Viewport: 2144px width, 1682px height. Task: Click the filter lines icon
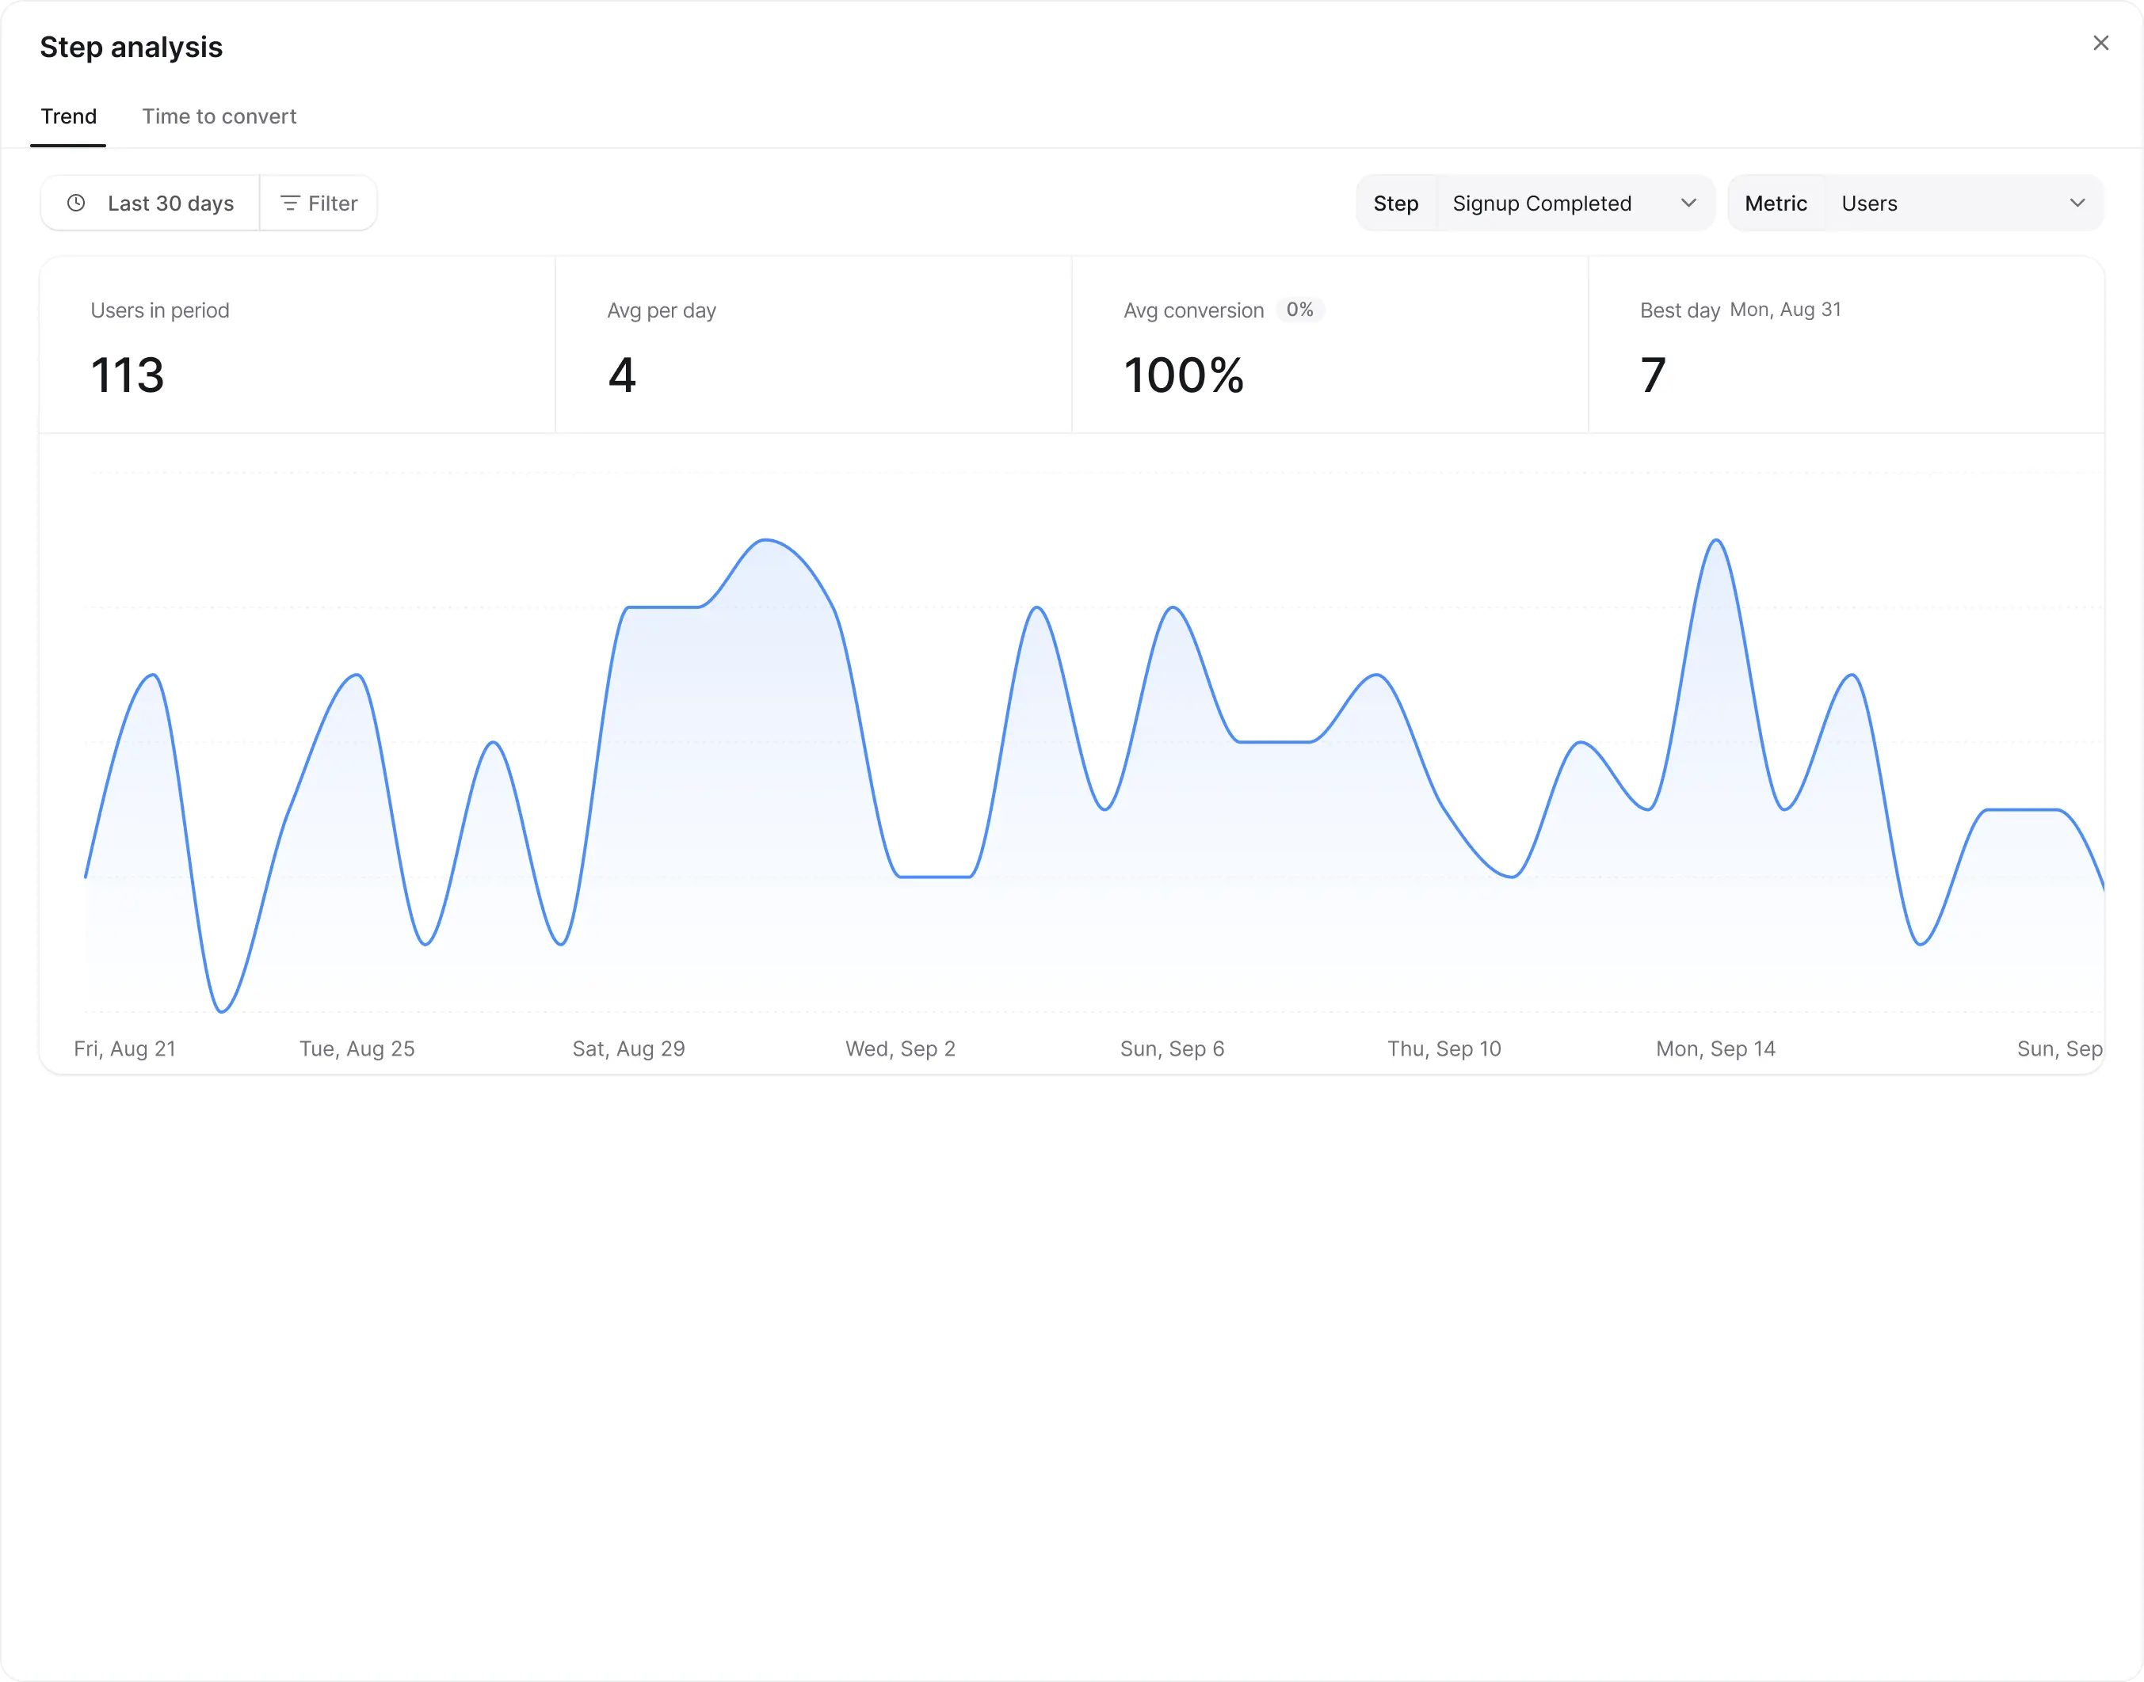click(290, 203)
